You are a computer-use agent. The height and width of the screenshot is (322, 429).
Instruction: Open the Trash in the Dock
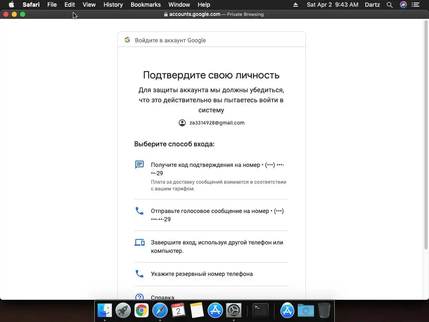pos(324,311)
